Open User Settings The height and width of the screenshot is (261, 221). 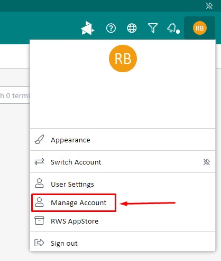(x=123, y=184)
